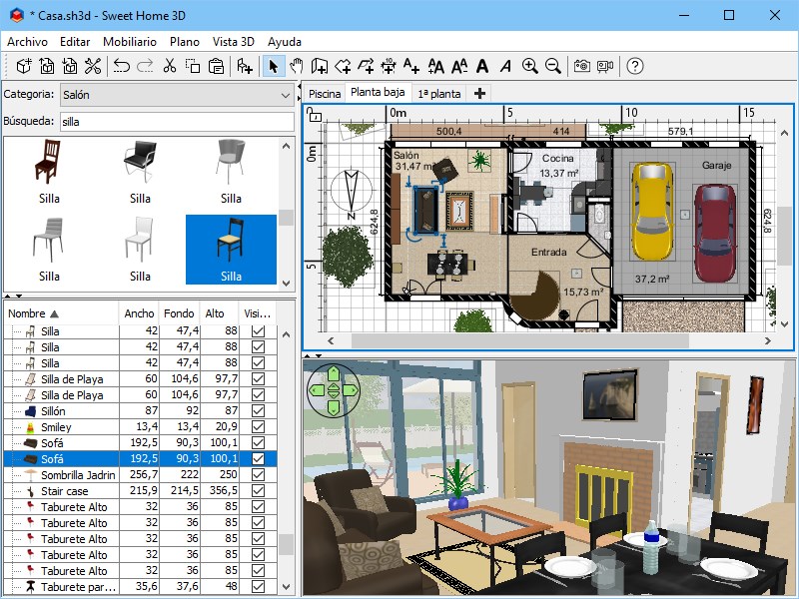Uncheck visibility for selected Sofá row

tap(259, 459)
